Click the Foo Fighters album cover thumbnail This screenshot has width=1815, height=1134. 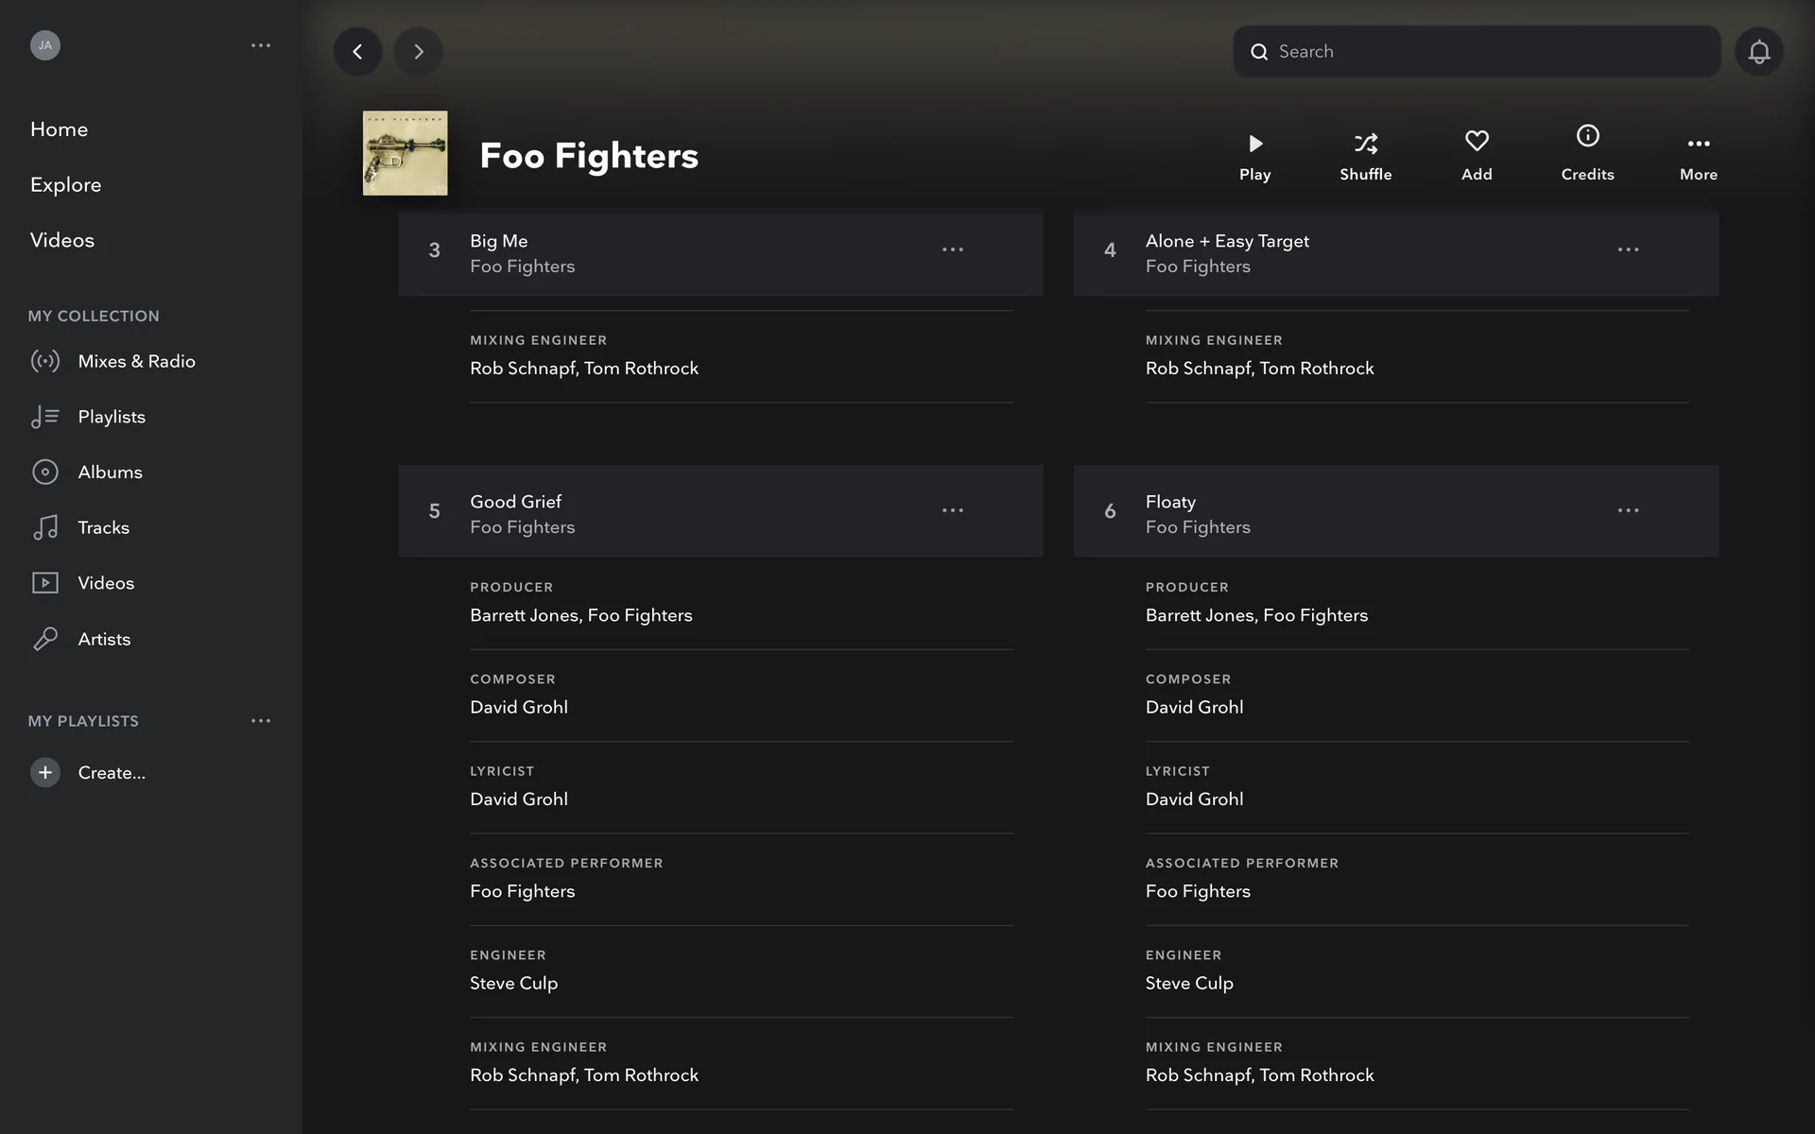(405, 153)
